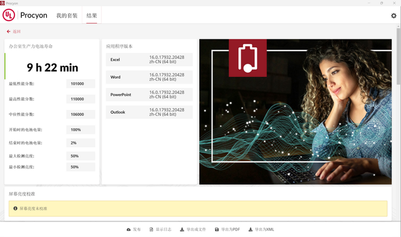Image resolution: width=401 pixels, height=237 pixels.
Task: Click the document icon beside 显示日志
Action: (x=151, y=229)
